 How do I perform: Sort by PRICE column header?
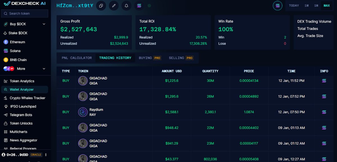click(249, 71)
